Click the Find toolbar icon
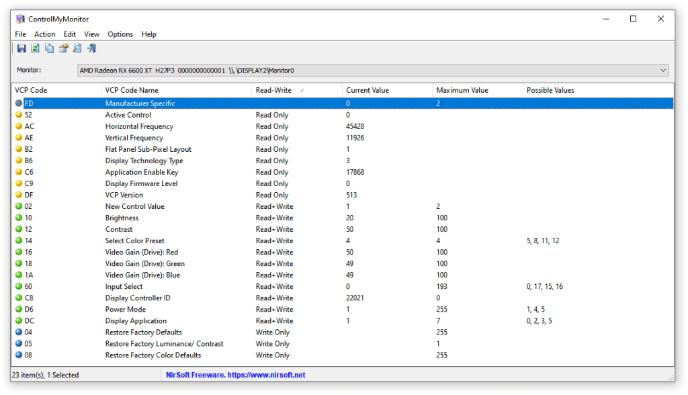 coord(78,48)
